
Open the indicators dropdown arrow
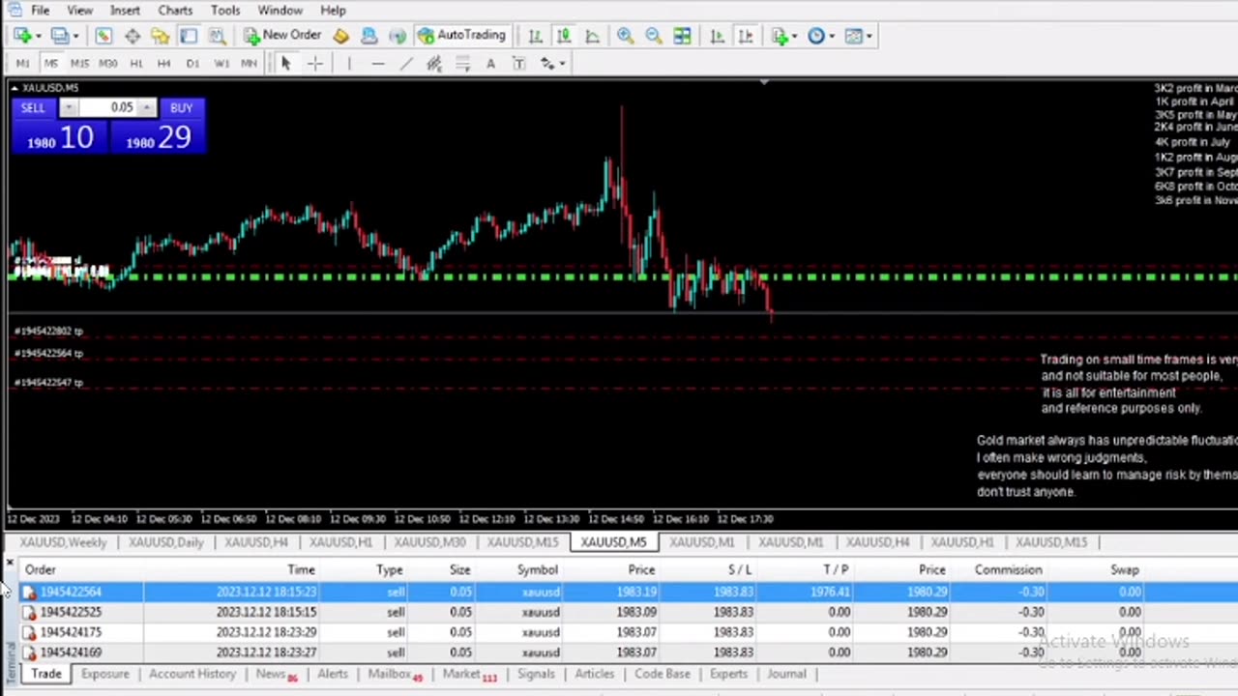(796, 36)
